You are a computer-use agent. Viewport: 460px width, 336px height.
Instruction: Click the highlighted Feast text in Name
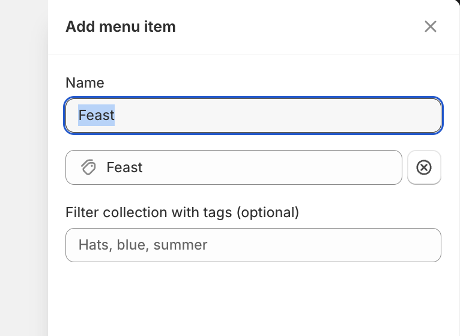pyautogui.click(x=97, y=115)
